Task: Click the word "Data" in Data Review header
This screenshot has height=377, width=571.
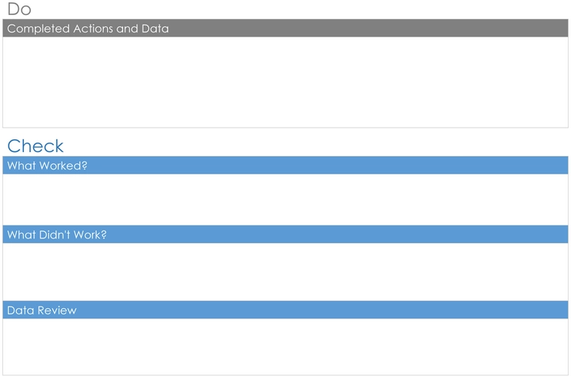Action: tap(20, 310)
